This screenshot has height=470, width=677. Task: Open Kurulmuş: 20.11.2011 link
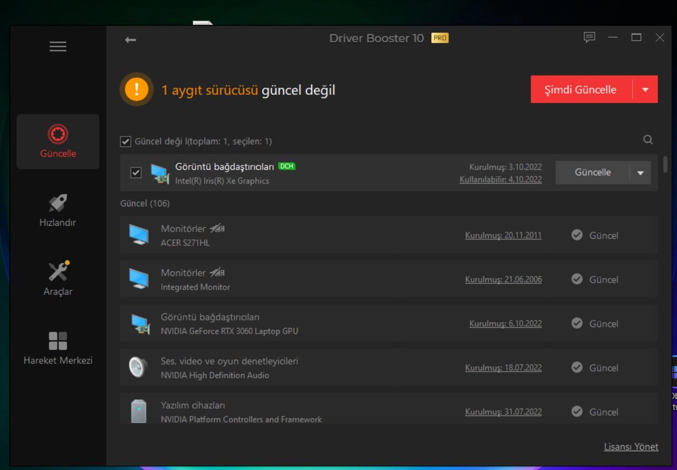504,236
